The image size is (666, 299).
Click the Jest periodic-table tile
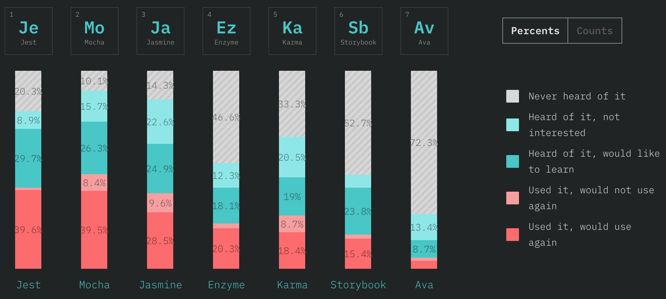tap(29, 31)
